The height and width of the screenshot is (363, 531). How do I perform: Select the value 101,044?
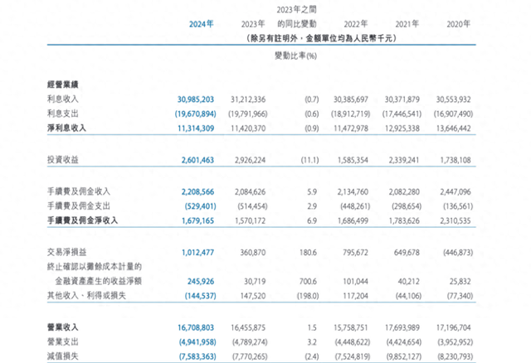coord(355,282)
